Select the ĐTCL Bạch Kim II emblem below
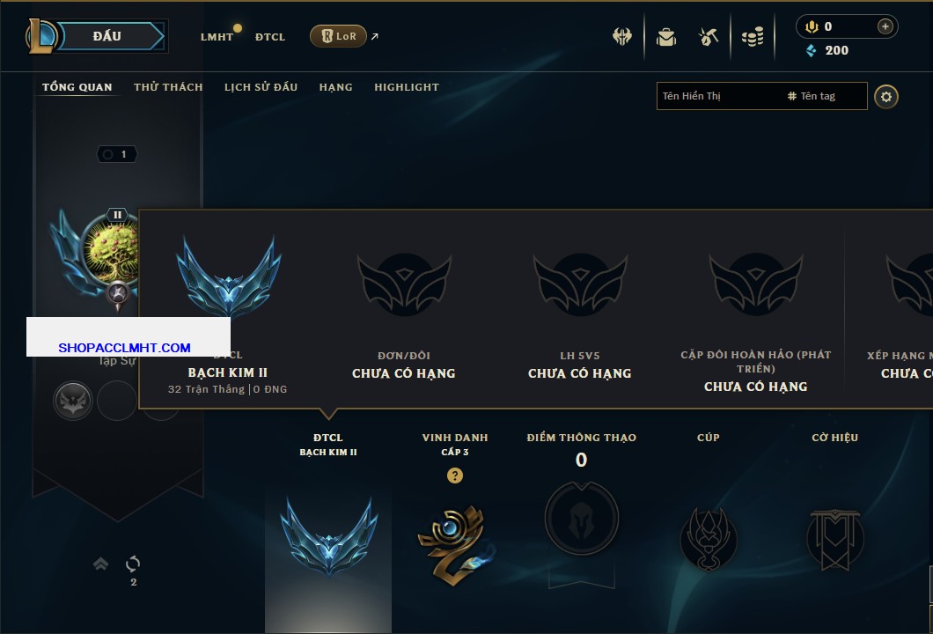This screenshot has height=634, width=933. point(328,535)
